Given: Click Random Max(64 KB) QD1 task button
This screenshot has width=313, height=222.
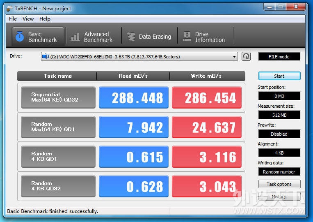Looking at the screenshot, I should (x=58, y=127).
